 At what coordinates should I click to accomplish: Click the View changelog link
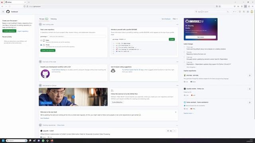point(191,67)
